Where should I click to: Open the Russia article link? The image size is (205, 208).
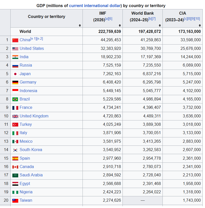coord(26,65)
